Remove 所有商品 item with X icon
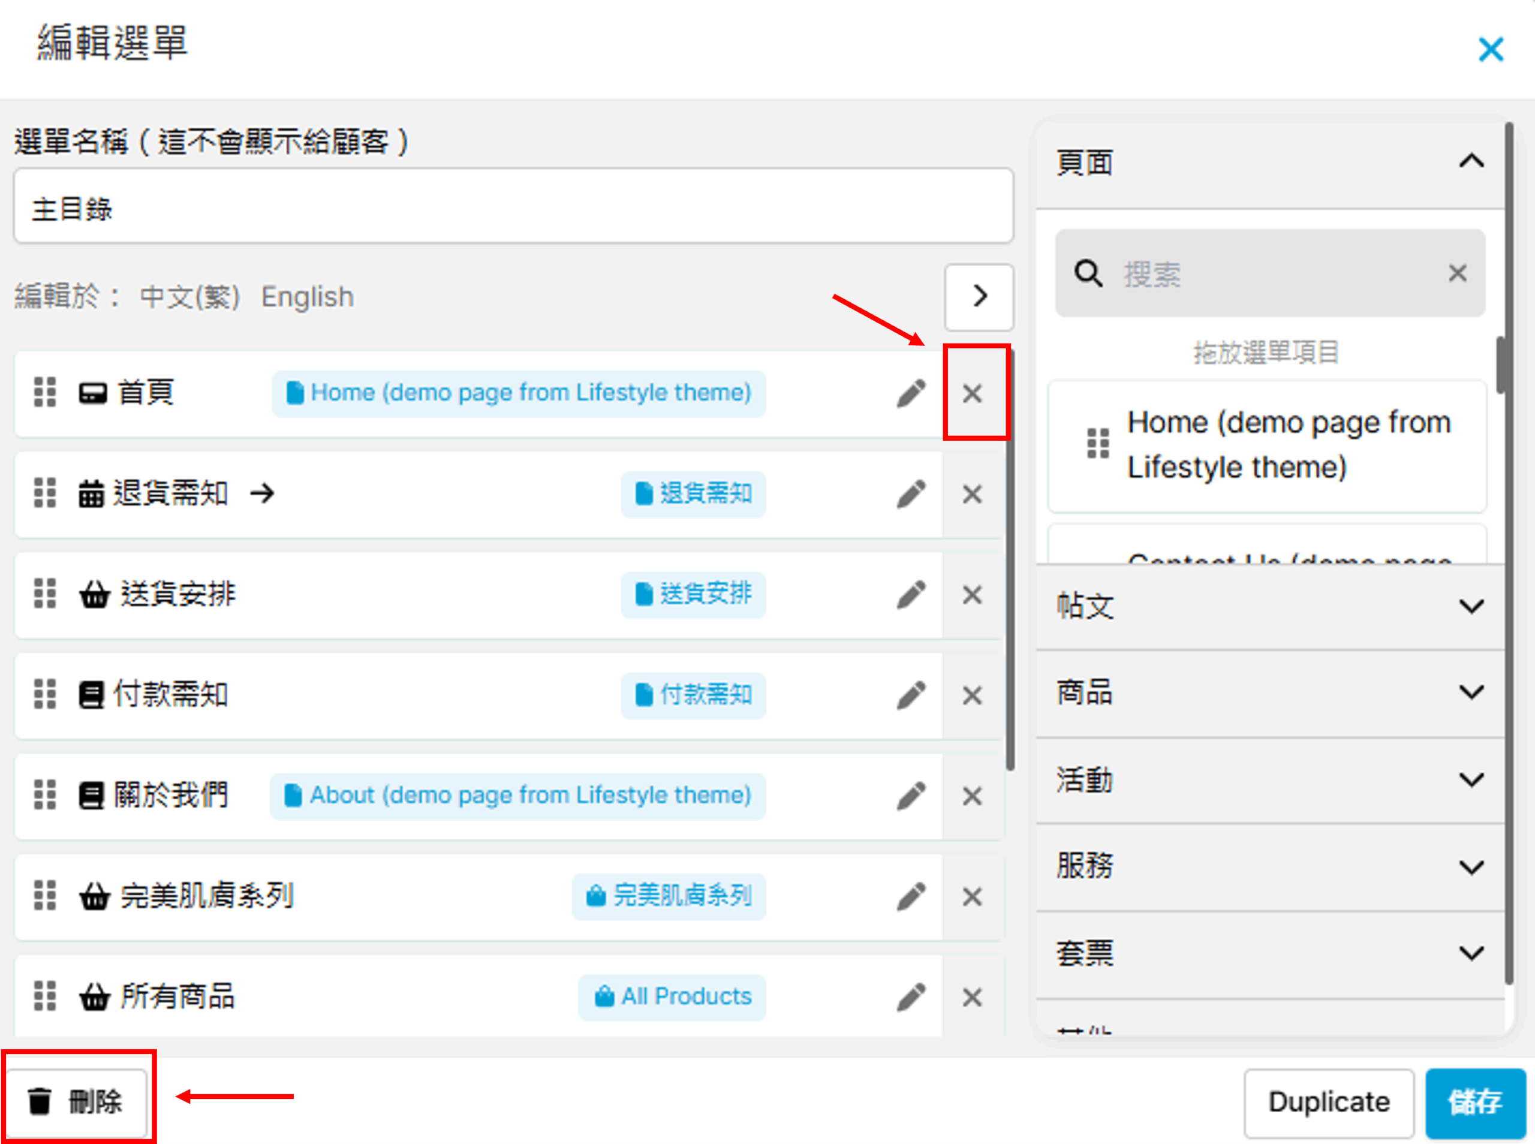 (x=972, y=997)
